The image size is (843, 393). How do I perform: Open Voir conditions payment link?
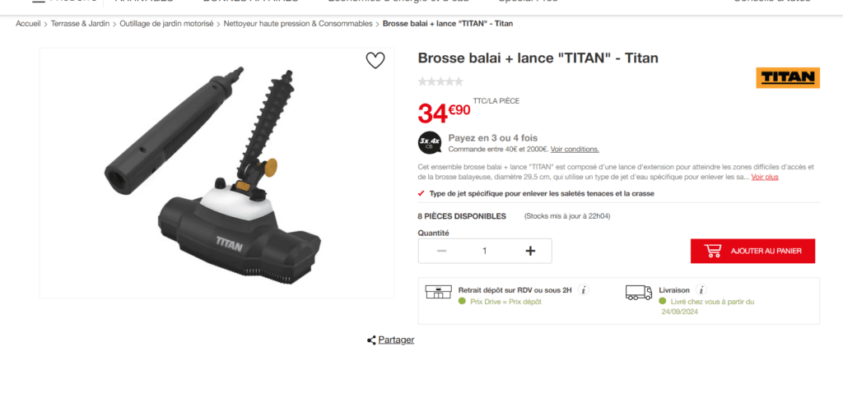click(x=574, y=150)
